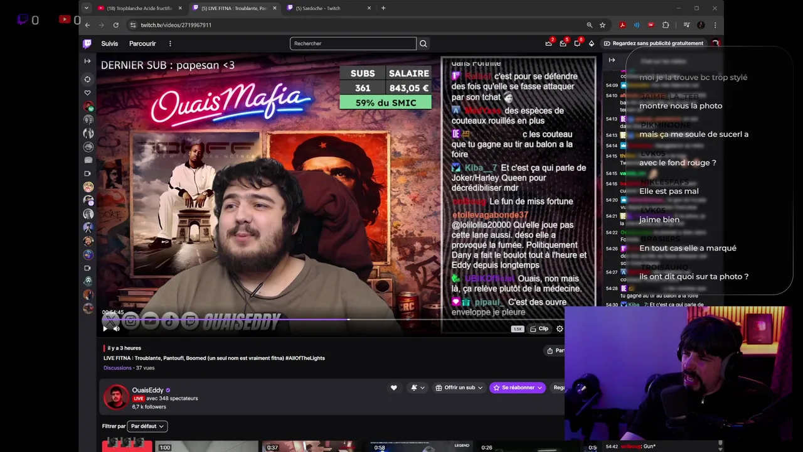
Task: Open the browser tab search dropdown
Action: pos(87,8)
